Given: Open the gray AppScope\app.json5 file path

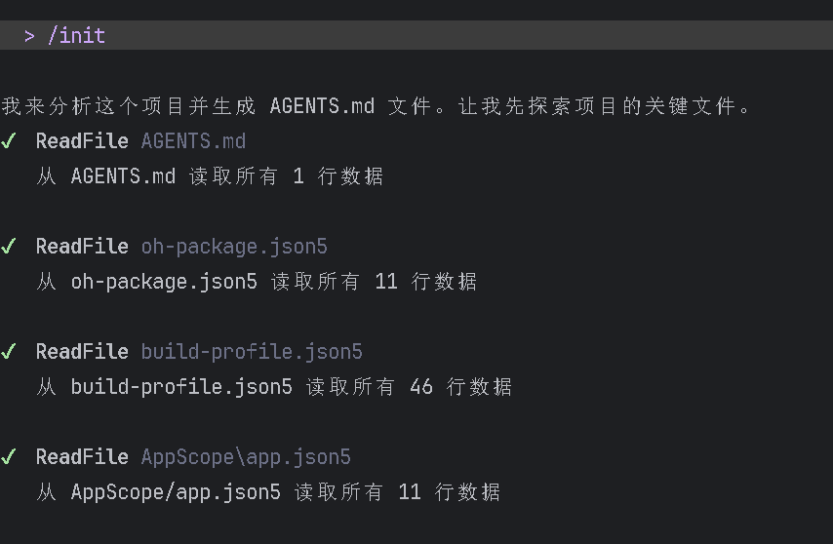Looking at the screenshot, I should 246,457.
